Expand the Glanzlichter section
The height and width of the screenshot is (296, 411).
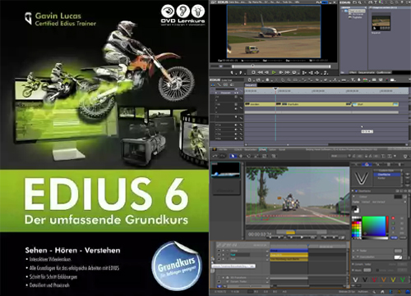point(353,257)
